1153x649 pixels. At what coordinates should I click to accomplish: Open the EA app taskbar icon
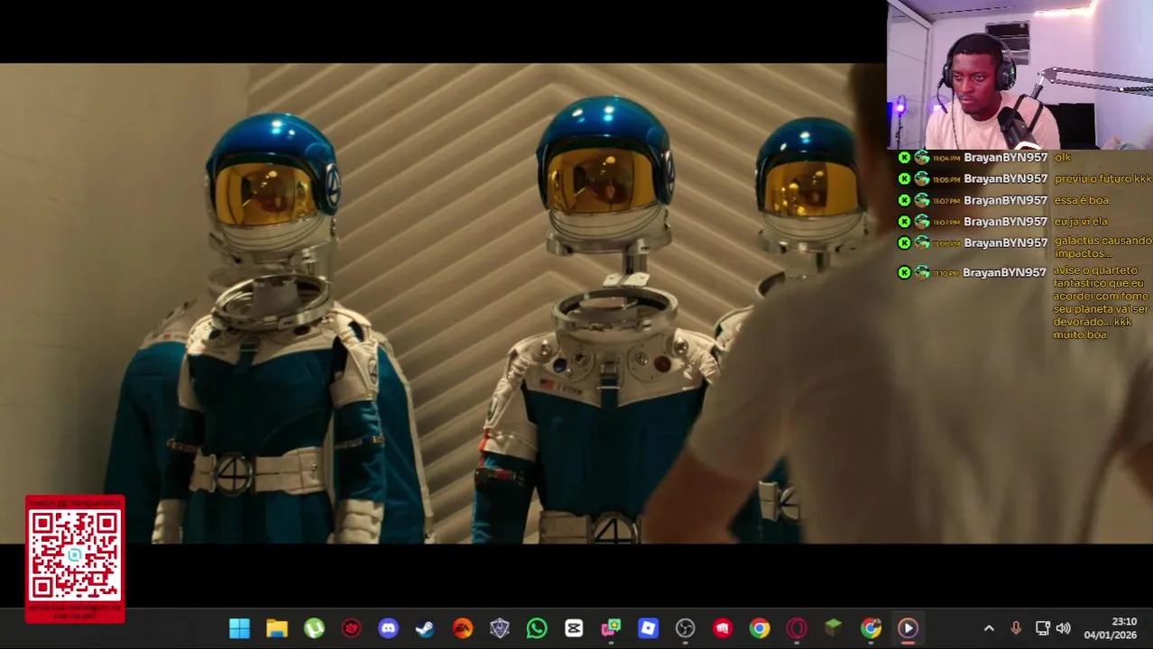coord(462,628)
